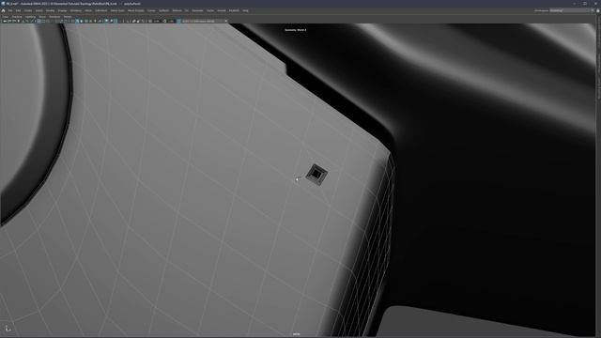Open the Mesh Display menu
601x338 pixels.
click(135, 10)
